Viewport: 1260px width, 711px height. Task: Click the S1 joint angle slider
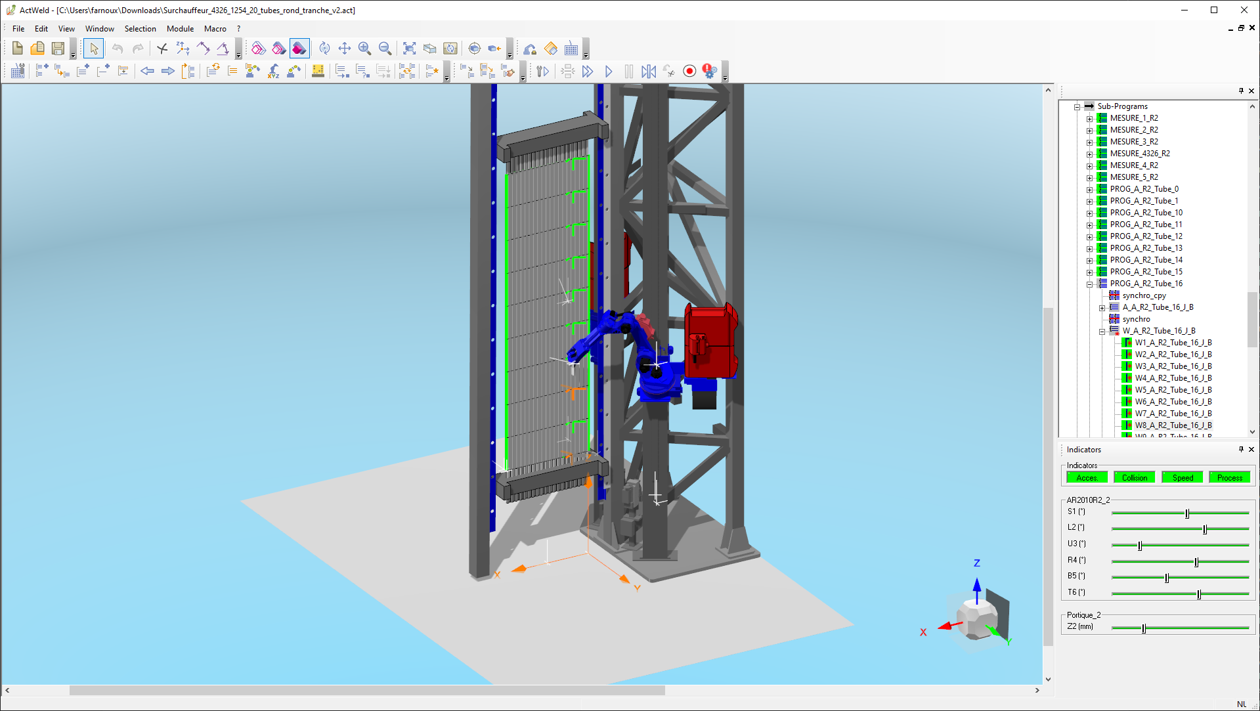[x=1186, y=513]
